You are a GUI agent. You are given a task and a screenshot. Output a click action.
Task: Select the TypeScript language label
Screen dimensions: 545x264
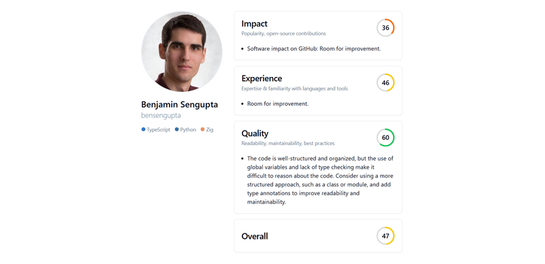click(159, 129)
